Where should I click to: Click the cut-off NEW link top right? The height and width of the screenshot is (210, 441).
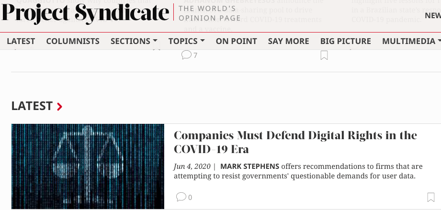(x=432, y=15)
